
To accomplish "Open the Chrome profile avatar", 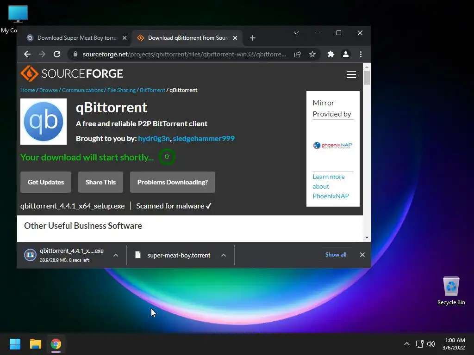I will point(345,55).
